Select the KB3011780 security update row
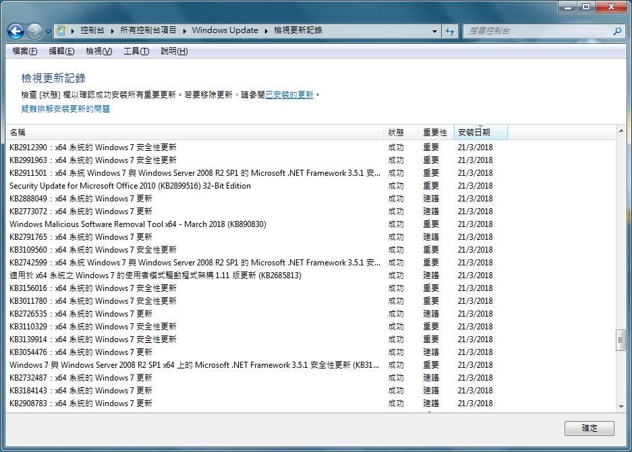 click(x=310, y=301)
